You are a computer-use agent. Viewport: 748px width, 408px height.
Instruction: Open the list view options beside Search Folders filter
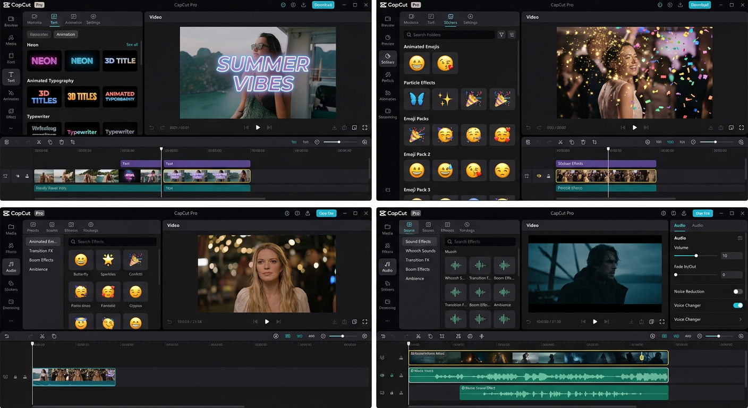(x=512, y=35)
